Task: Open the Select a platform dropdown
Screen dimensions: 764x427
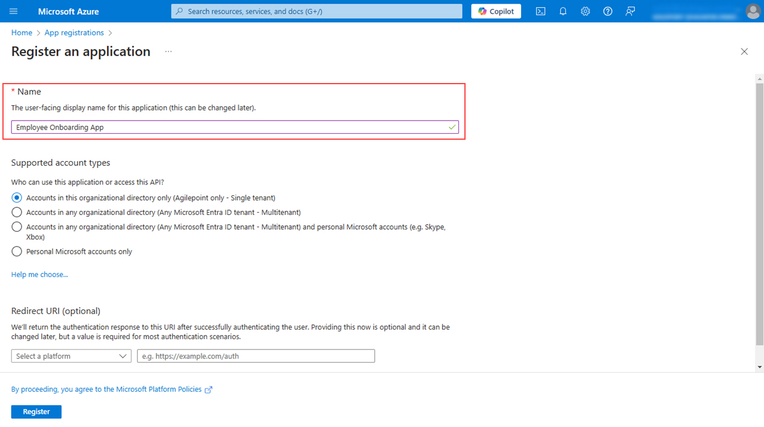Action: coord(71,356)
